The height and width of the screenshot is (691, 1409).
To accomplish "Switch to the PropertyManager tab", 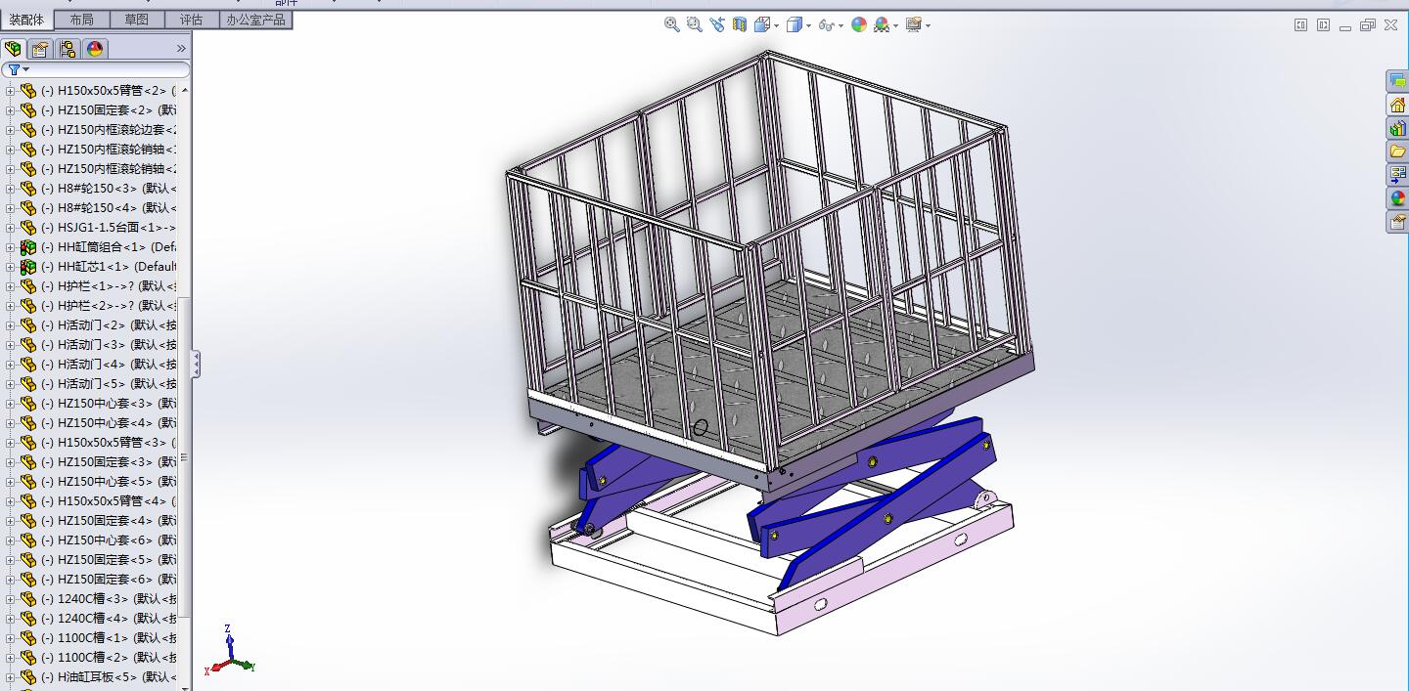I will tap(40, 49).
